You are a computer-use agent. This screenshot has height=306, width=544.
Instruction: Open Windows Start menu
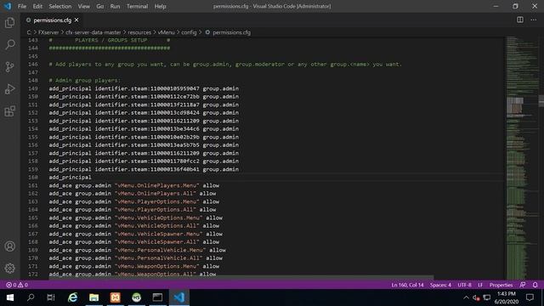(10, 297)
